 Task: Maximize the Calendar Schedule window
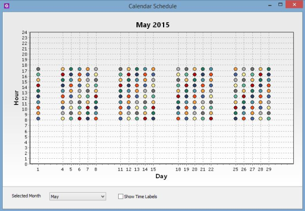pyautogui.click(x=280, y=4)
